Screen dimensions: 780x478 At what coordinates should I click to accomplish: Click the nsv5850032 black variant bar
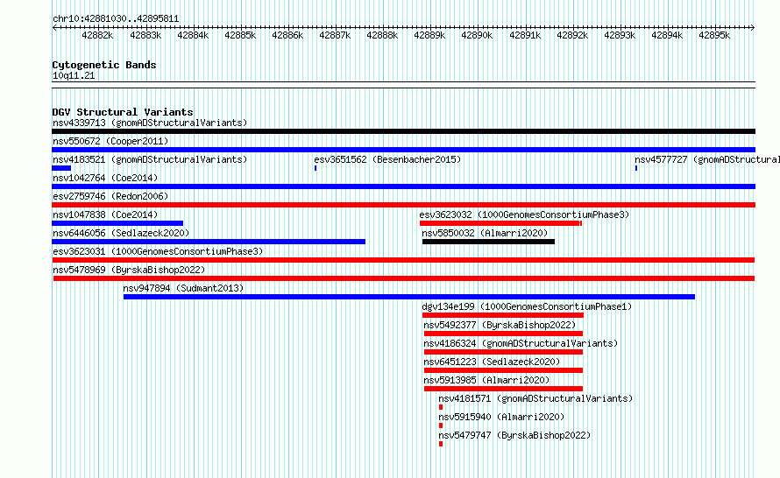coord(488,242)
